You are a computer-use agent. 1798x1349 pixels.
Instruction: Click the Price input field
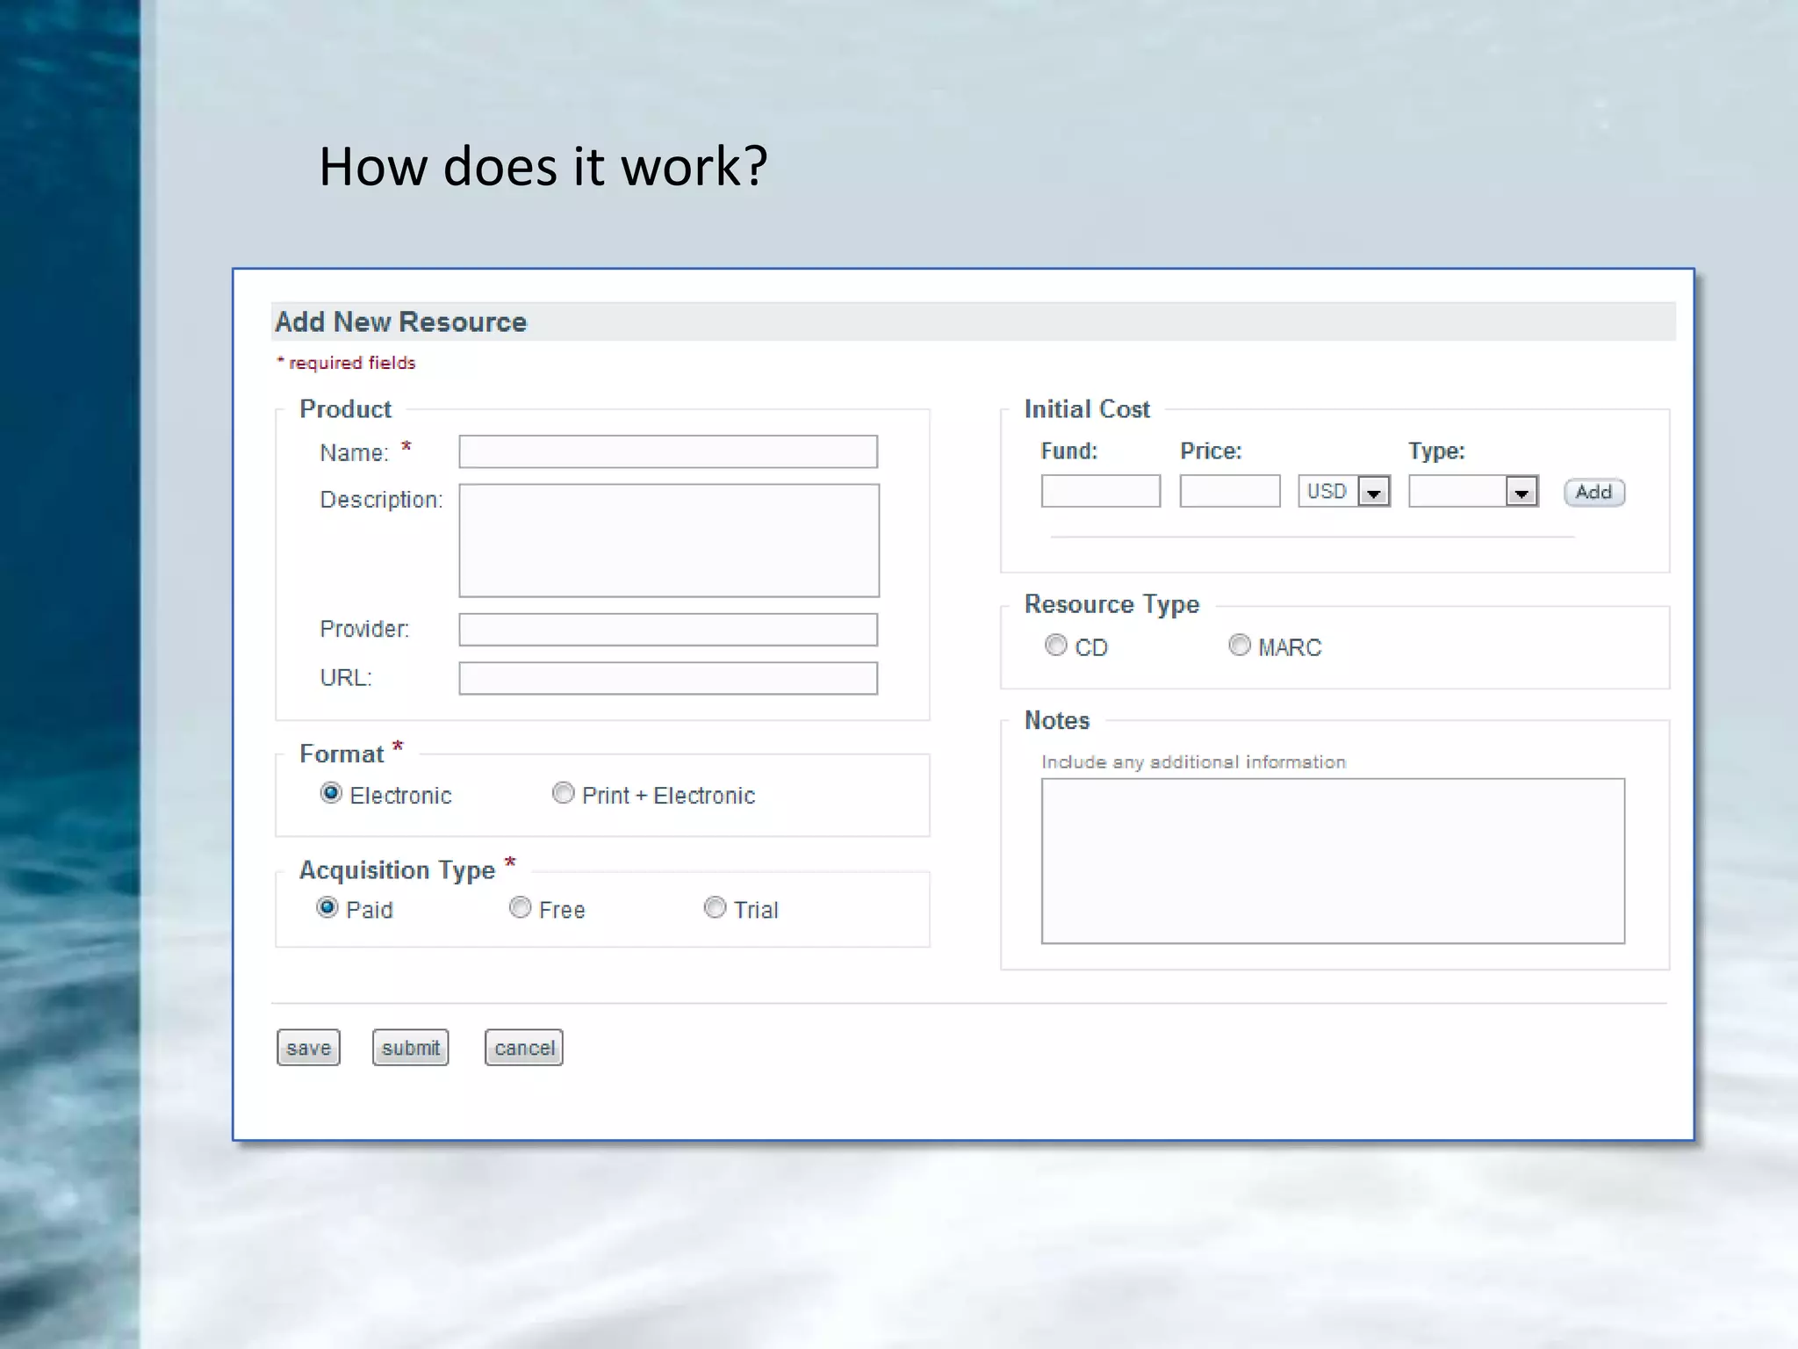coord(1229,491)
